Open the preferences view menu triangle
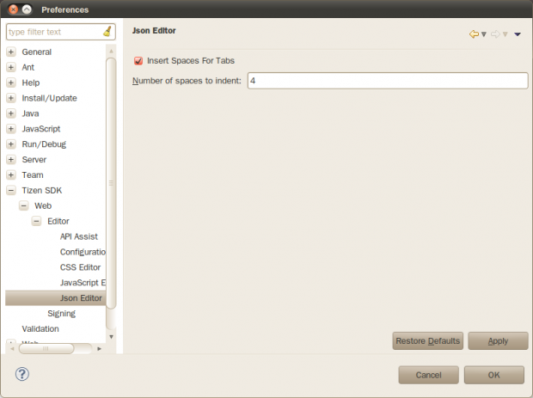533x398 pixels. coord(518,34)
